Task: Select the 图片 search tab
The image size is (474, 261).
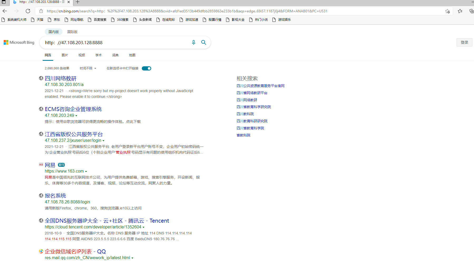Action: click(x=65, y=55)
